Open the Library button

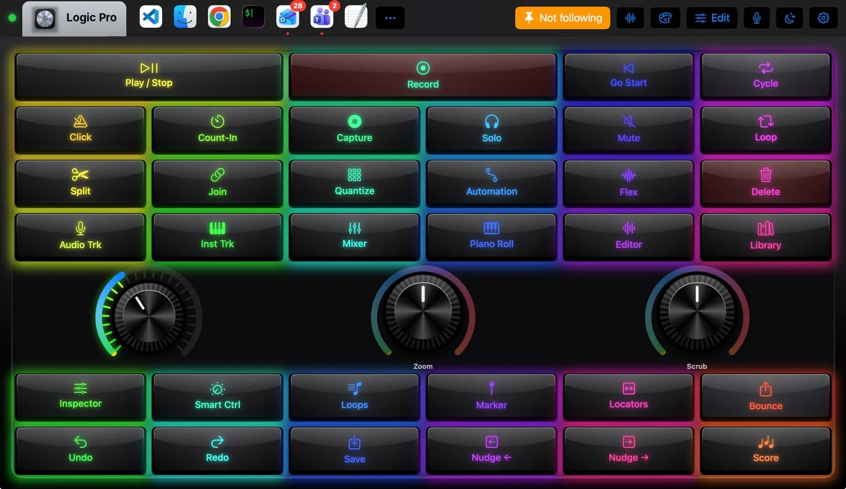pyautogui.click(x=765, y=237)
